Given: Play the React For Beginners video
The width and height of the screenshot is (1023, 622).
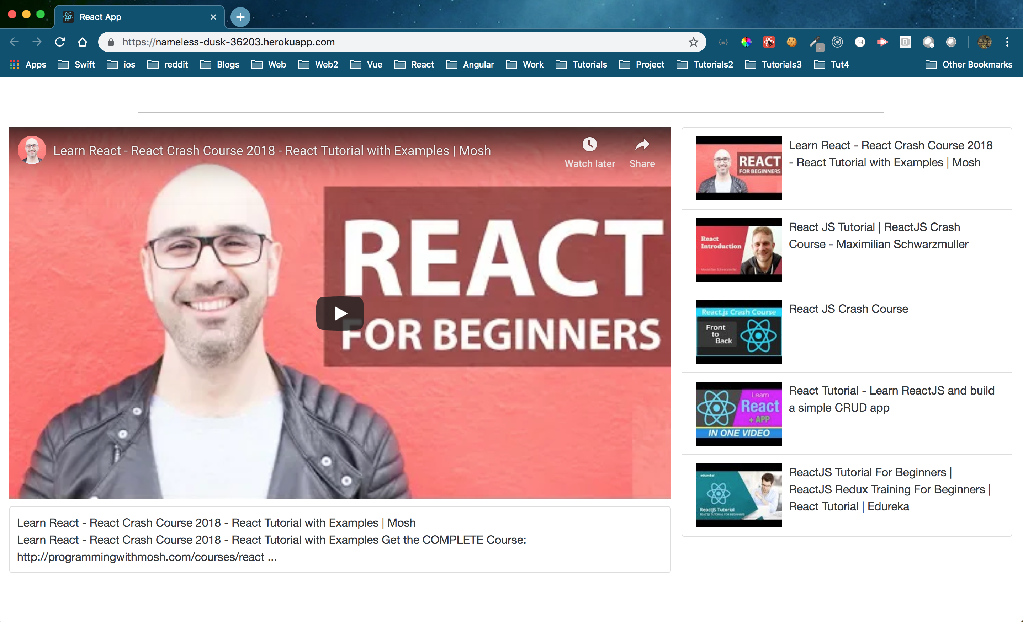Looking at the screenshot, I should (340, 313).
